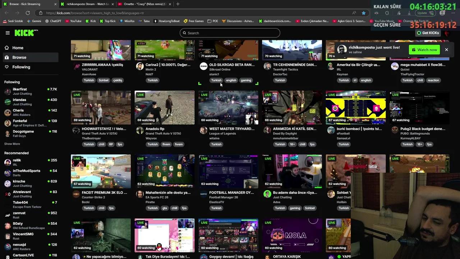This screenshot has height=259, width=460.
Task: Click 18+ tag under ARAMIZDA Kİ KATİL
Action: pos(292,144)
